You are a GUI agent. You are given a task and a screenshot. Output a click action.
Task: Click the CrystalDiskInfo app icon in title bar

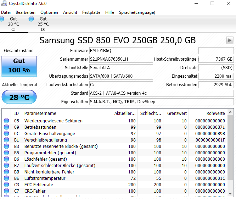(4, 3)
